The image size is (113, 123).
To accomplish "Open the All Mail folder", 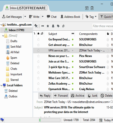I will pos(13,52).
